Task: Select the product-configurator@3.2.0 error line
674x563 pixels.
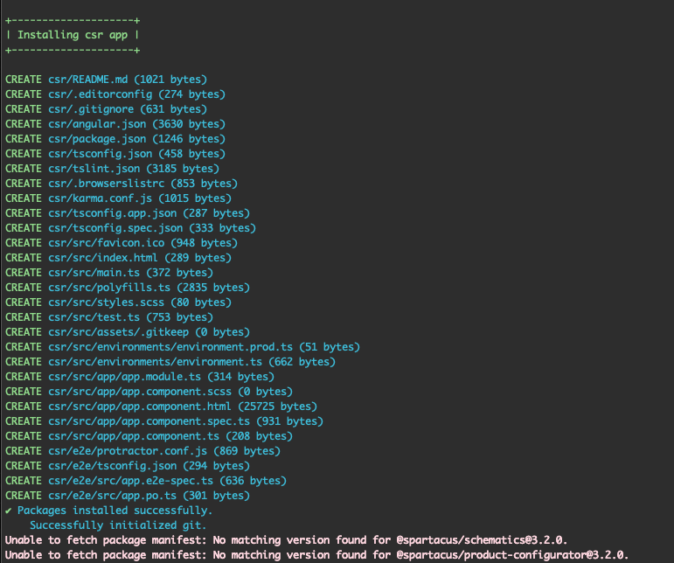Action: point(316,555)
